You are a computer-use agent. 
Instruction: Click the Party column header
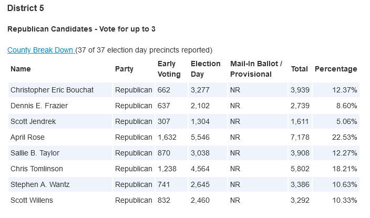125,69
